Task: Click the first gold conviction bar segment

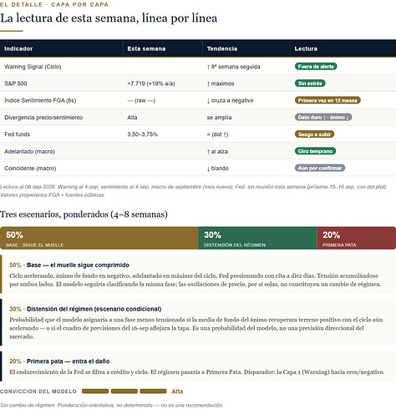Action: click(x=95, y=391)
